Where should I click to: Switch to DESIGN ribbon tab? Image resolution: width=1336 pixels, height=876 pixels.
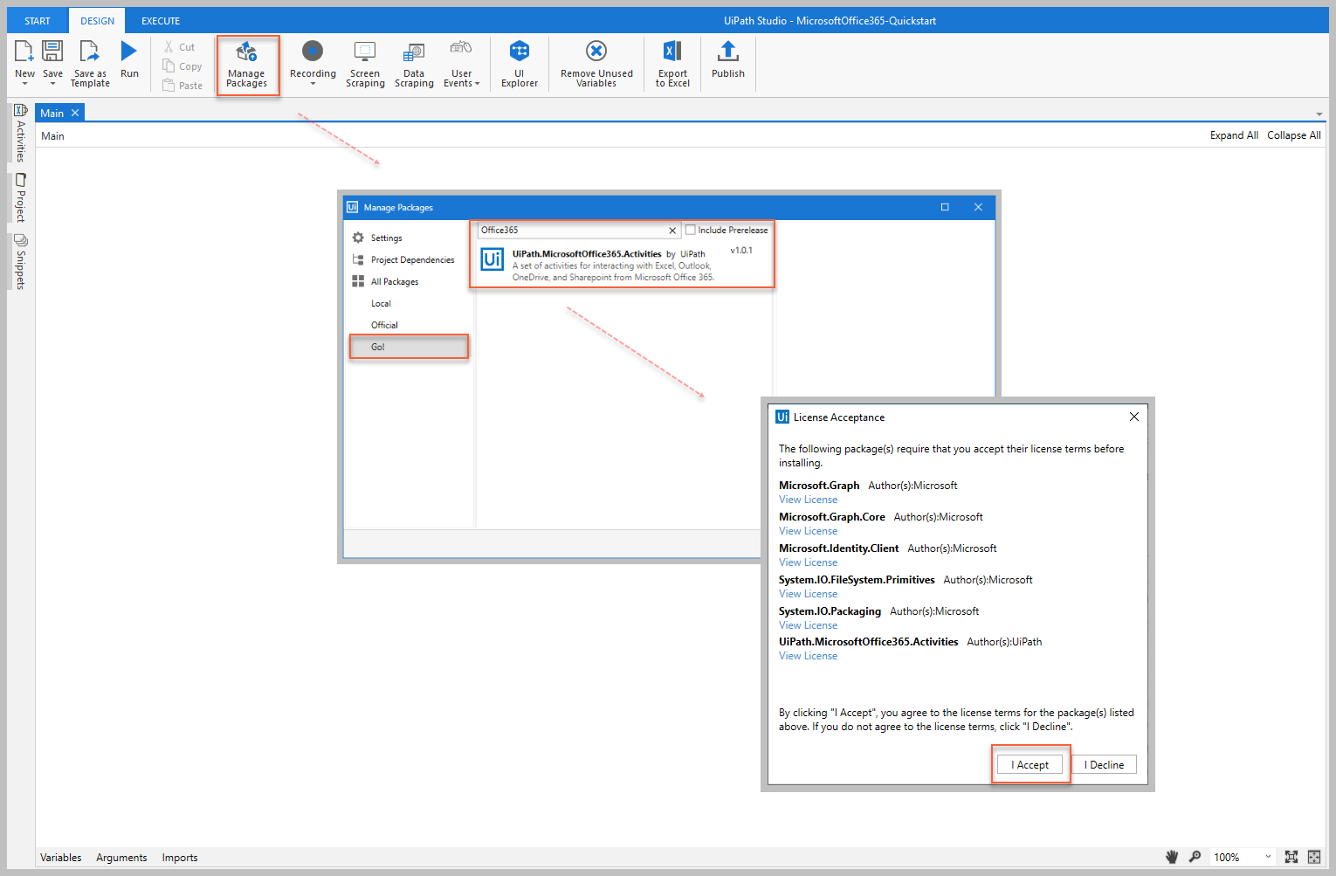pyautogui.click(x=98, y=21)
